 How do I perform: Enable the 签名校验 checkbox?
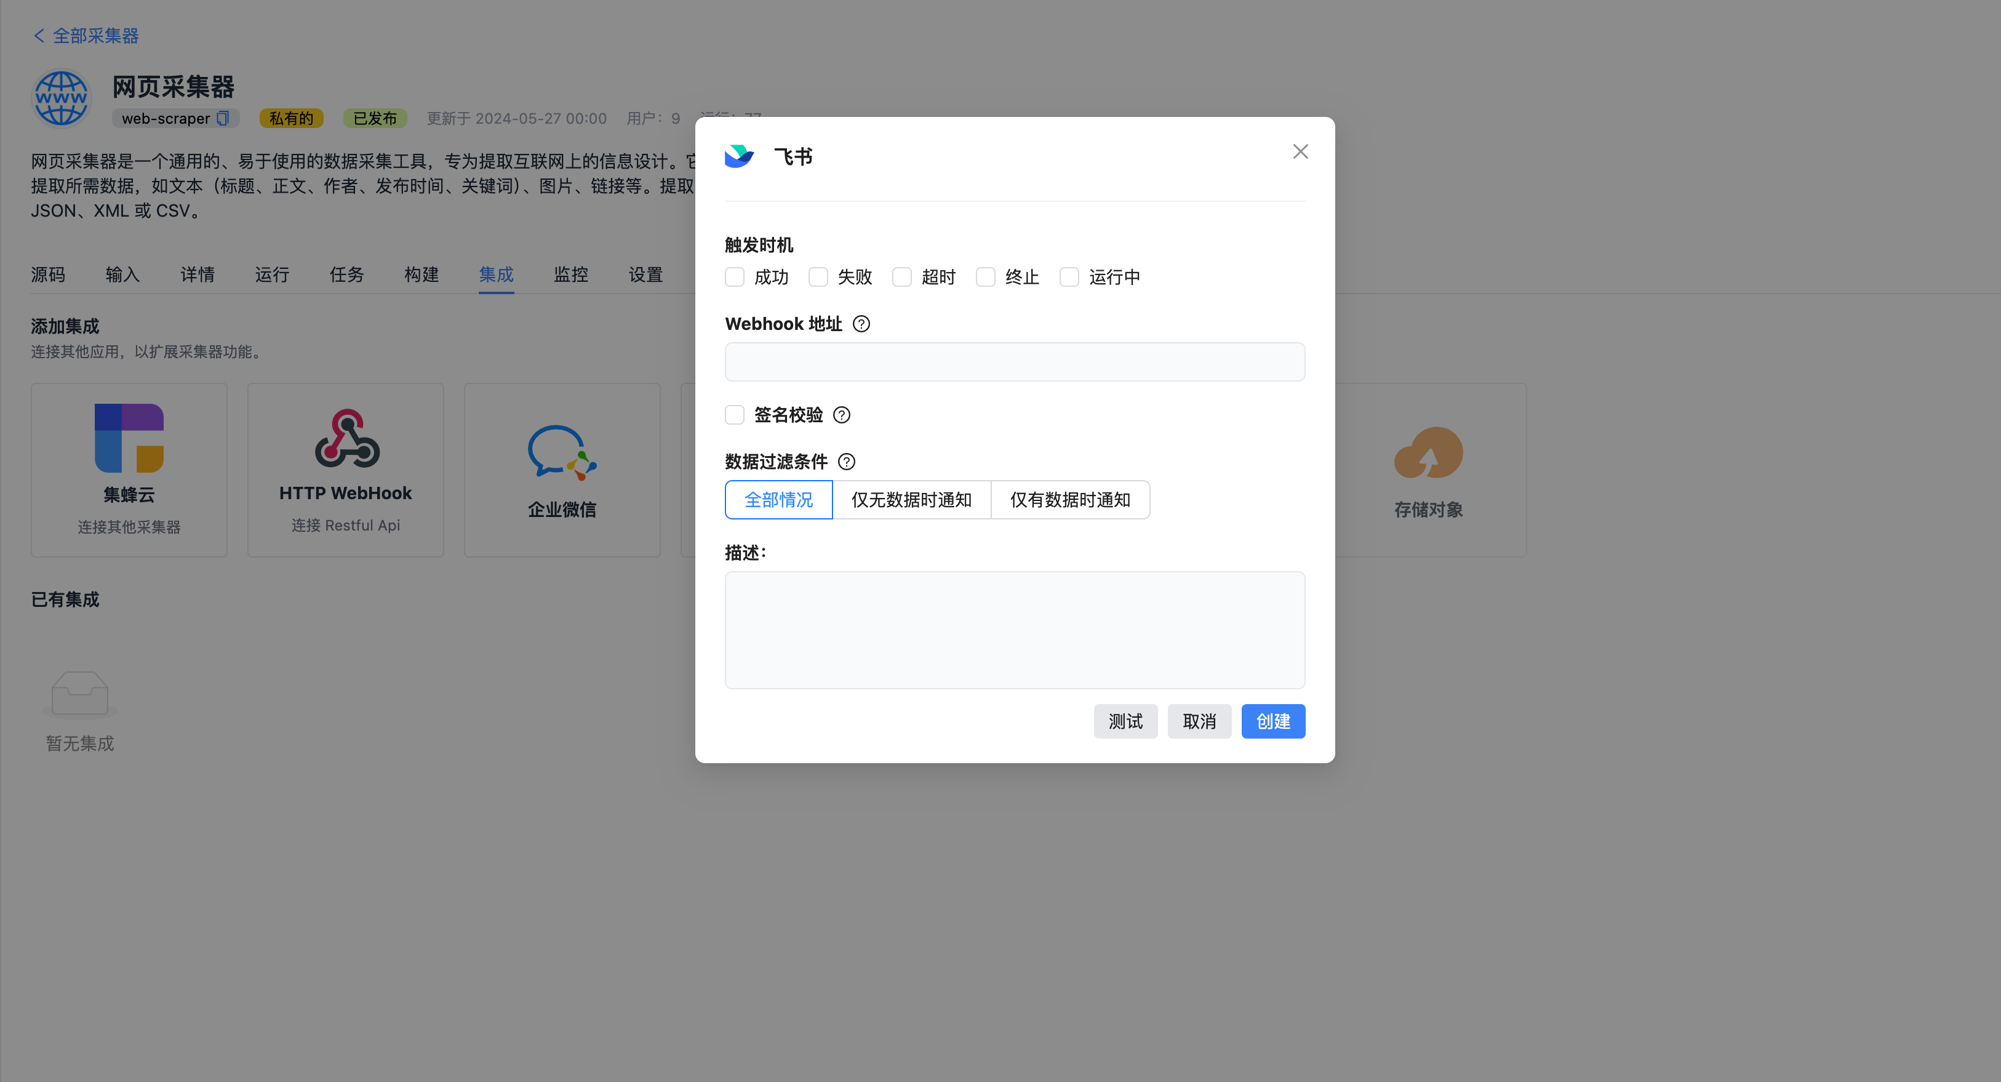coord(734,415)
